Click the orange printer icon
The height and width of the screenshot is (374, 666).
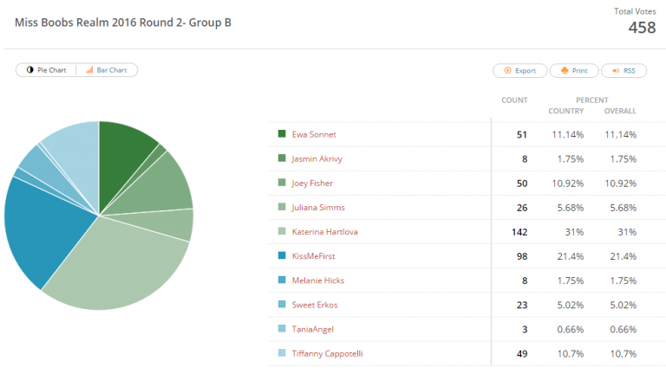[564, 70]
